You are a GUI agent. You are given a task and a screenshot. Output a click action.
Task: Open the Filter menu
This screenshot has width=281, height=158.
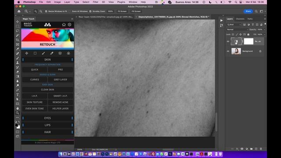click(x=95, y=2)
